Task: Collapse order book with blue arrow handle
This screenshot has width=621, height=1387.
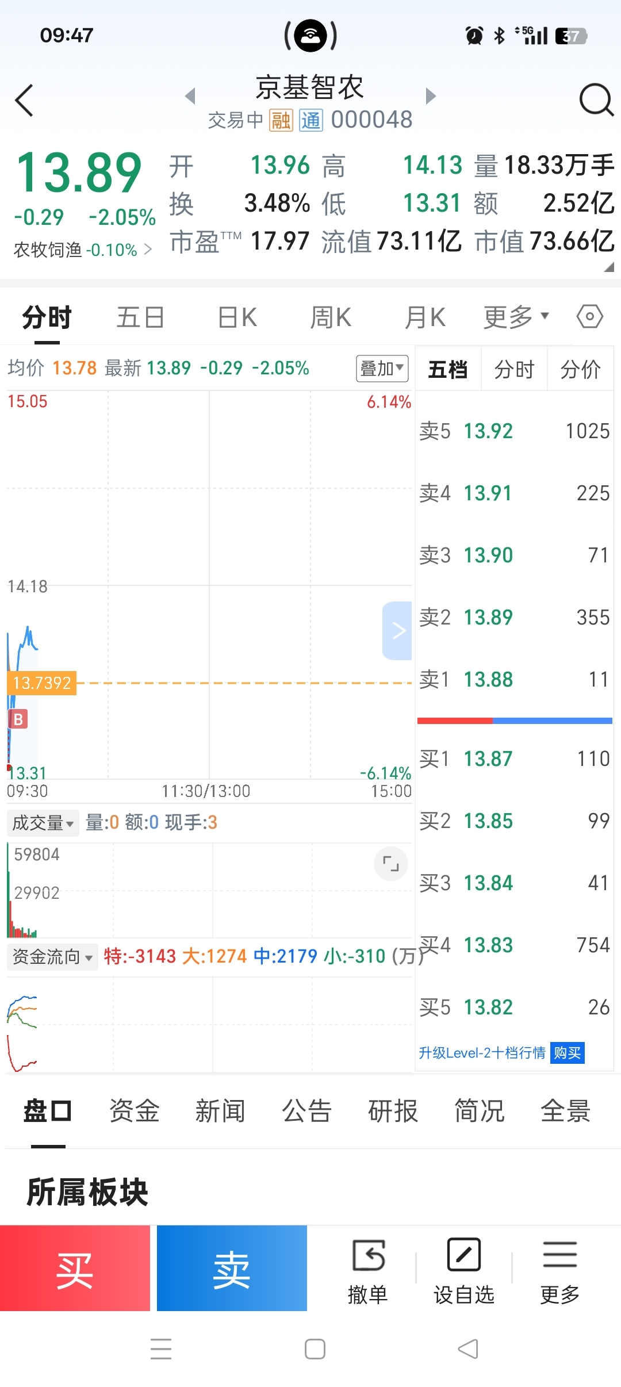Action: pos(397,631)
